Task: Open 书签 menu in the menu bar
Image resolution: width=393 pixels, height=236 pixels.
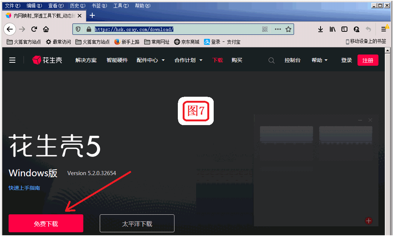Action: (x=99, y=6)
